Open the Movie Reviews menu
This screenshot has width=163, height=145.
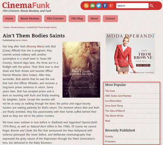(30, 19)
